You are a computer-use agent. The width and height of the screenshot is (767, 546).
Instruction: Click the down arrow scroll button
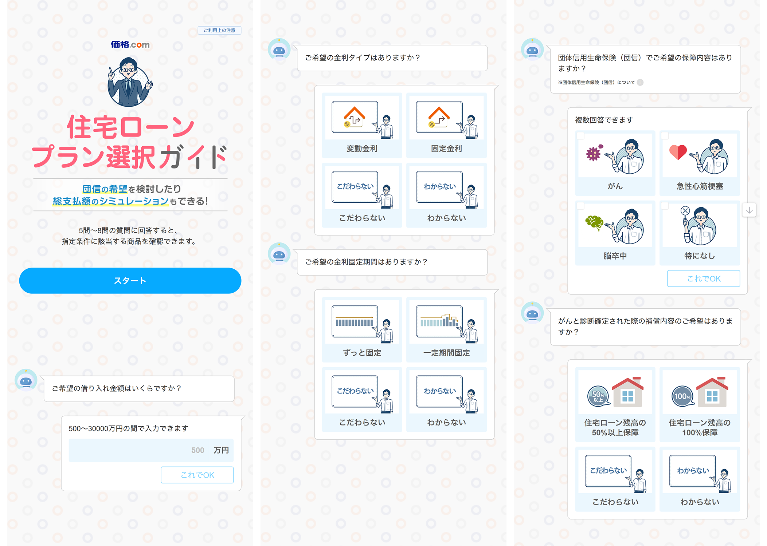(749, 210)
